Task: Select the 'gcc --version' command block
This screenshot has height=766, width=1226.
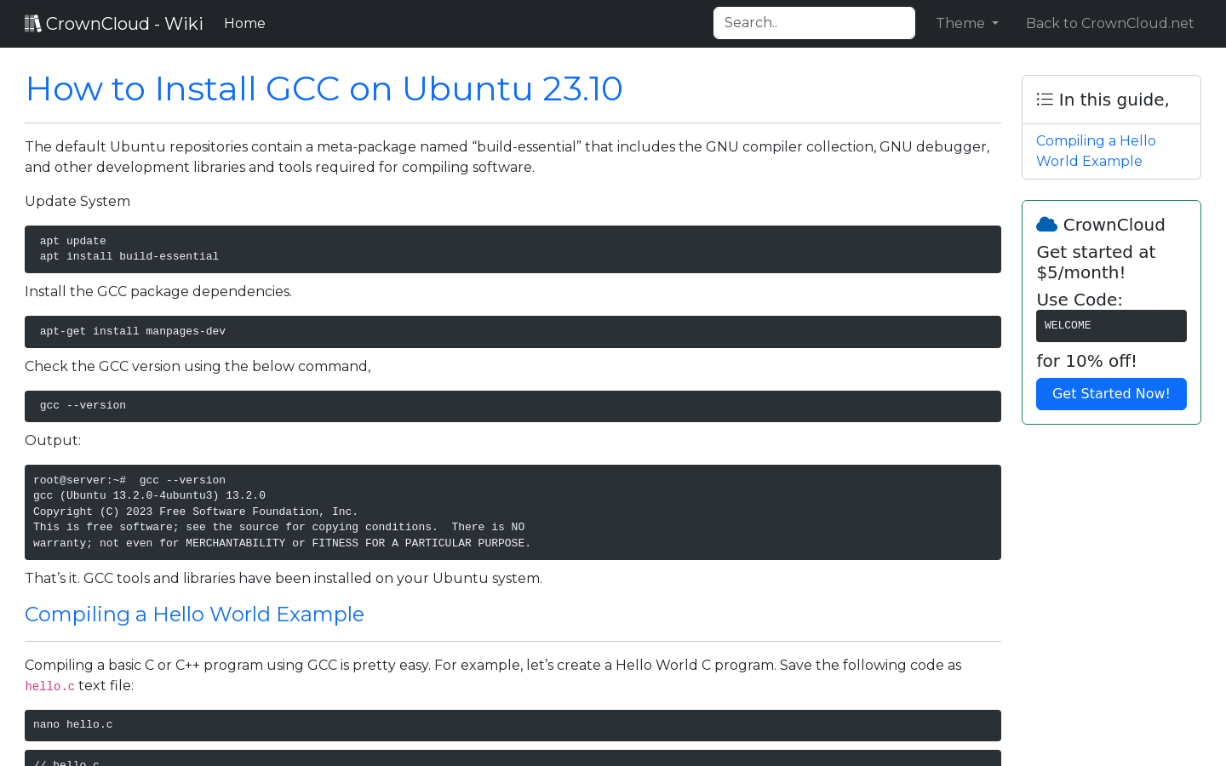Action: coord(511,406)
